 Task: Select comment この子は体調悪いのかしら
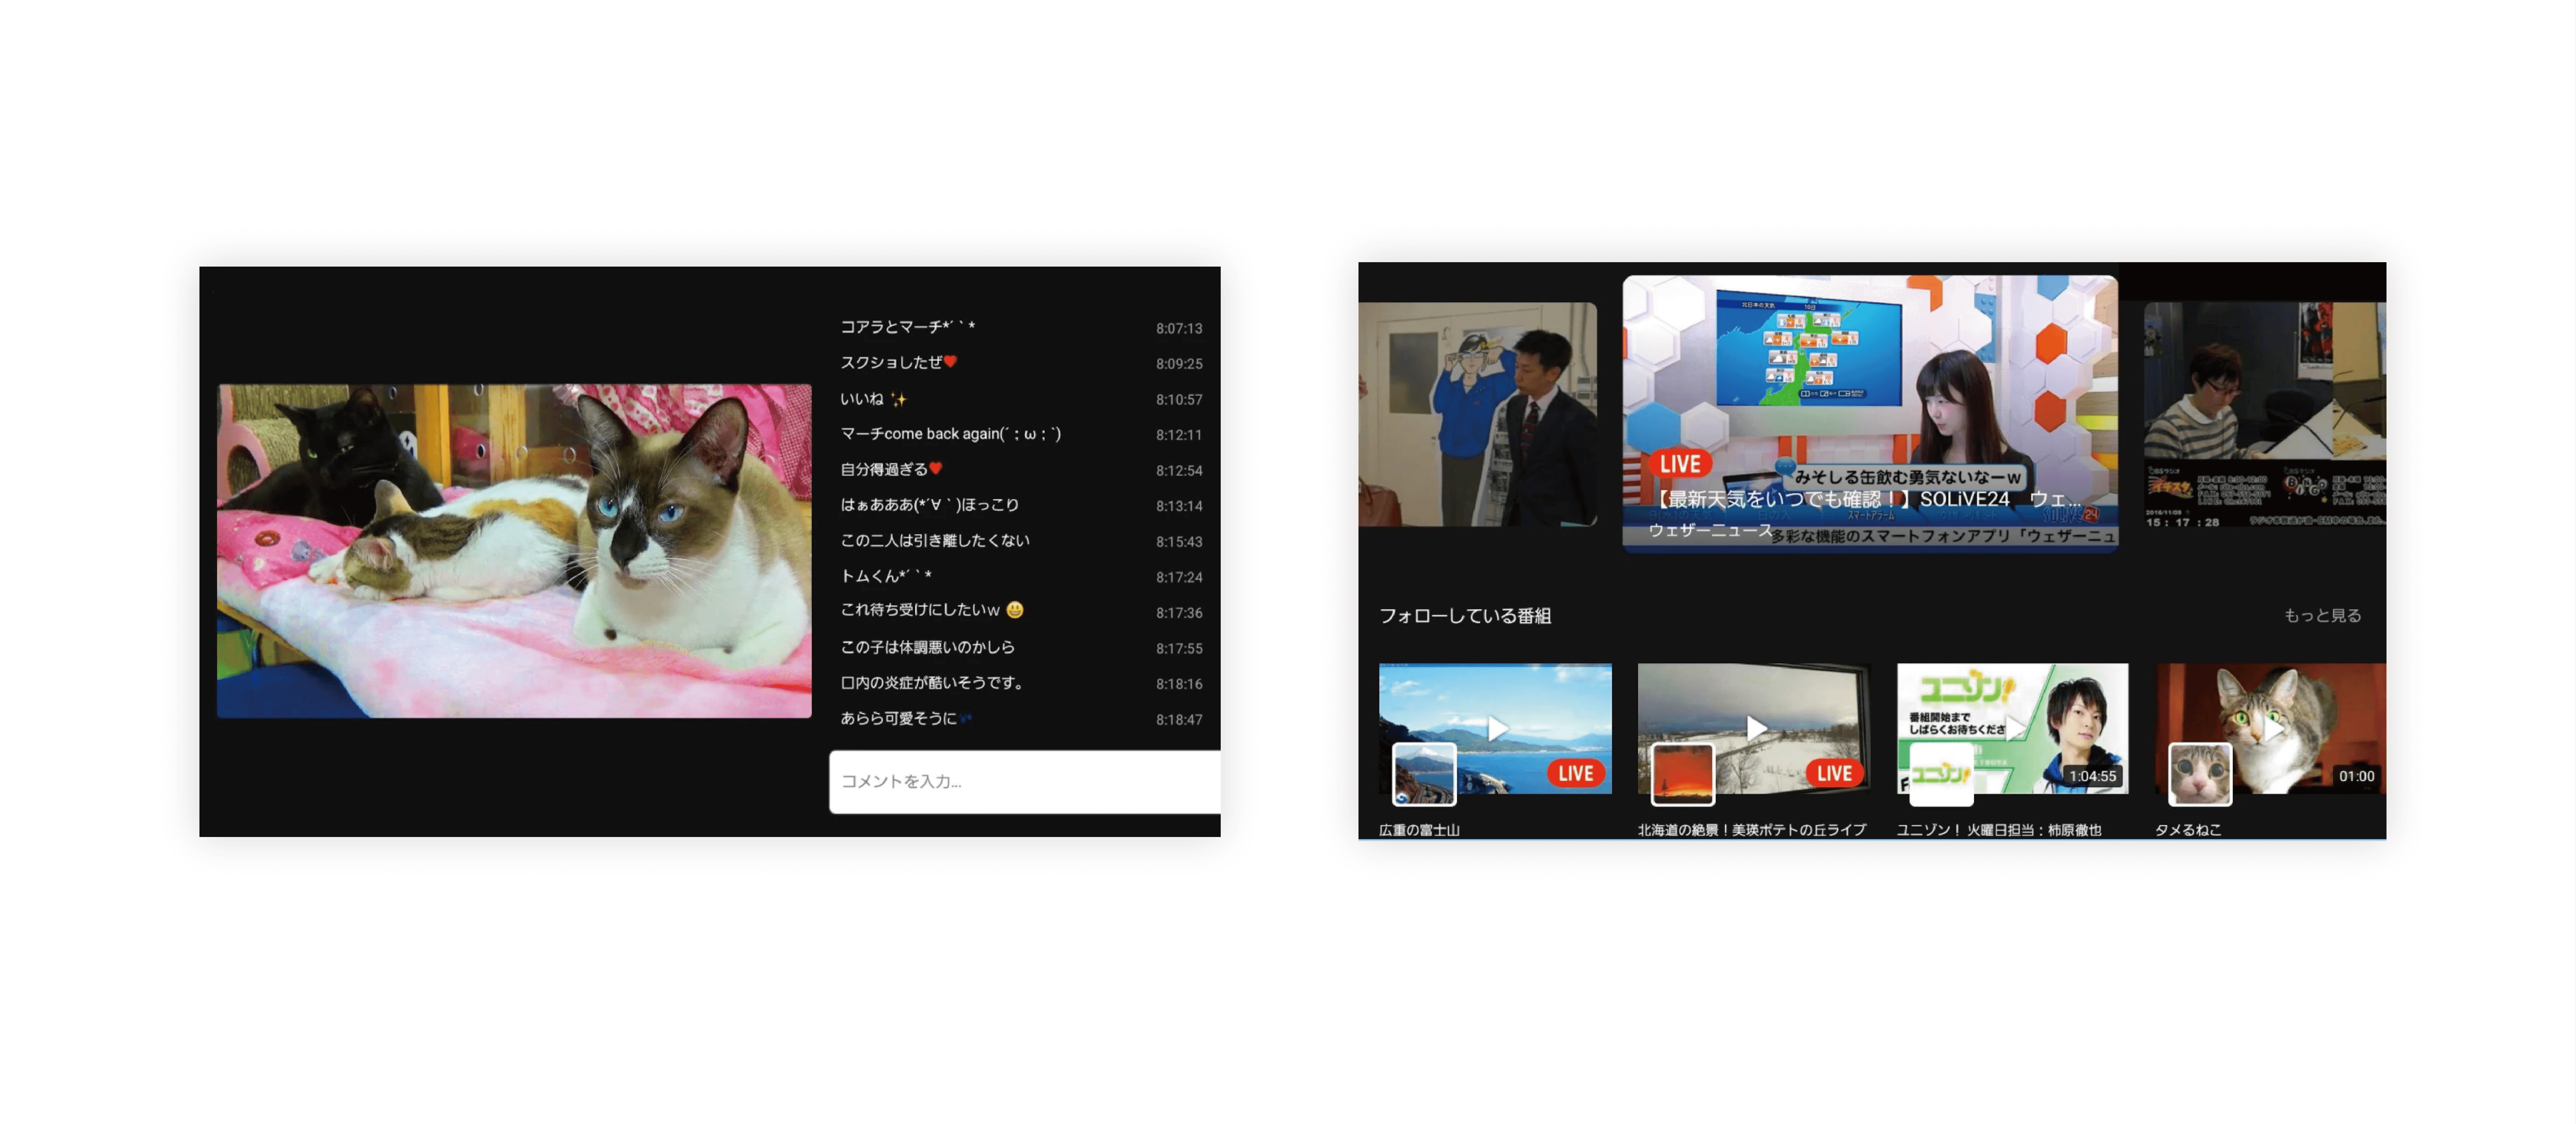click(927, 647)
